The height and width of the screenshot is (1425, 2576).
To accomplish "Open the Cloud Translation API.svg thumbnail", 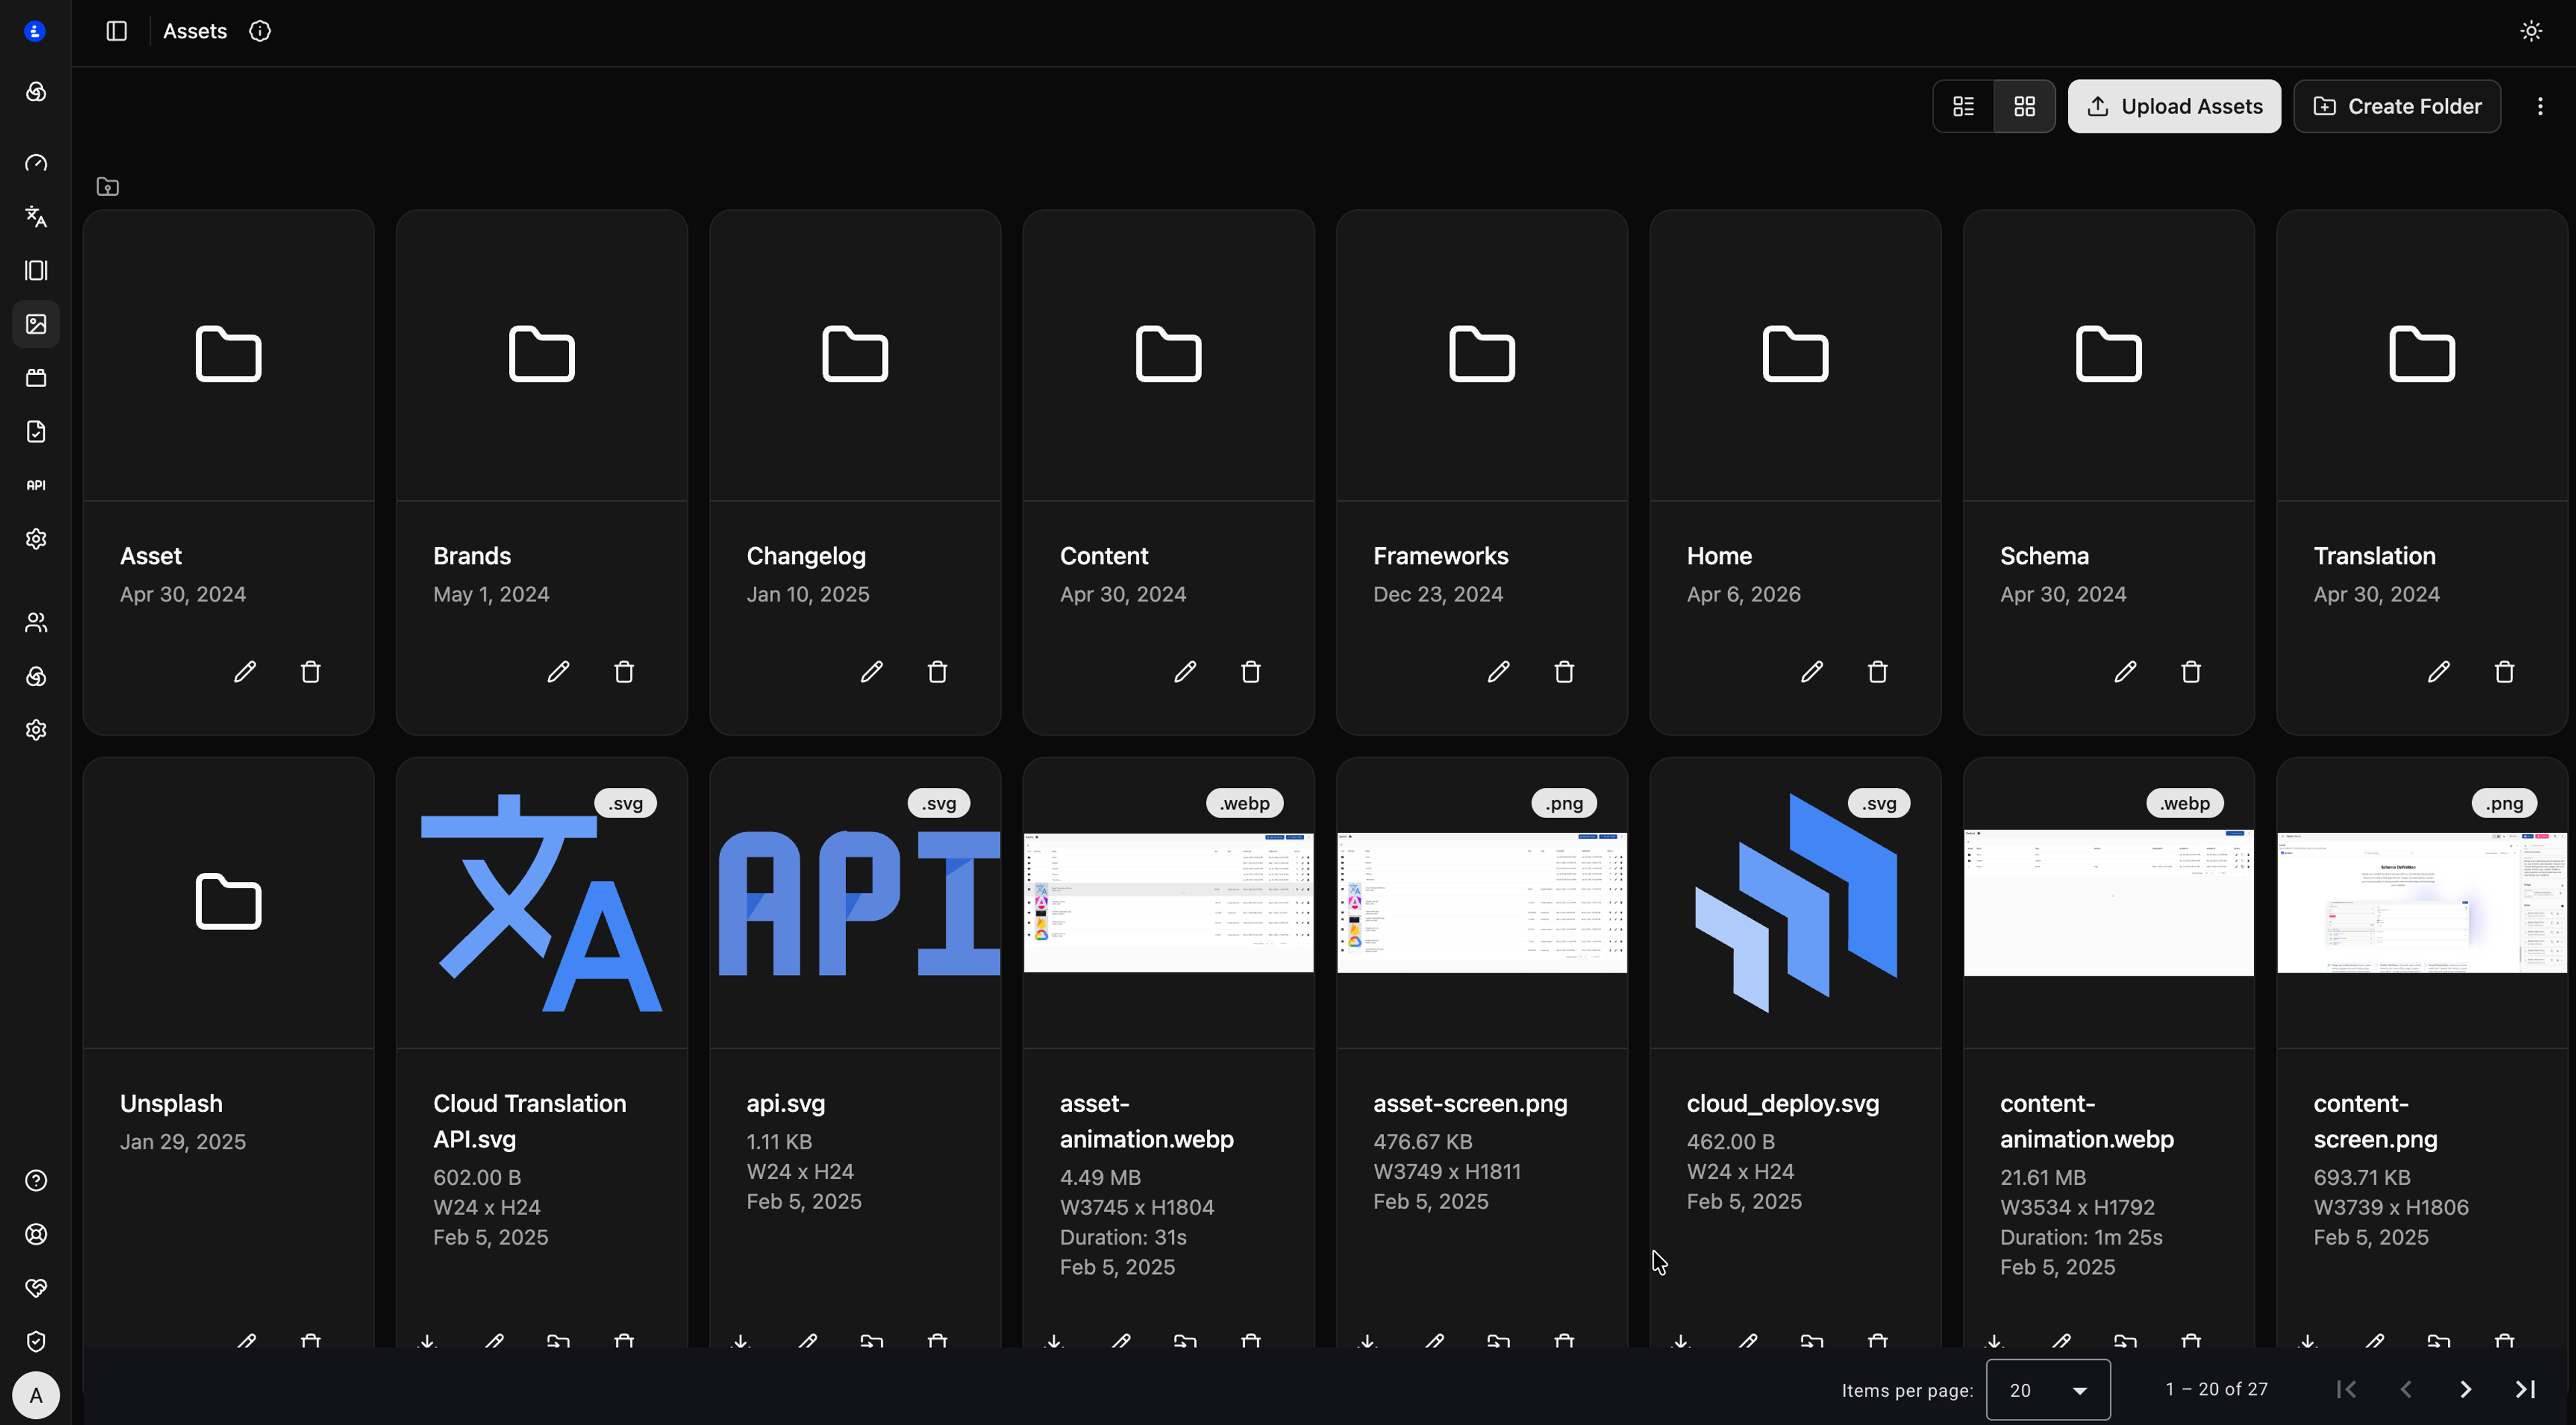I will [542, 903].
